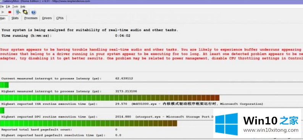Open the blue Help question-mark icon
The width and height of the screenshot is (303, 140).
click(x=34, y=12)
